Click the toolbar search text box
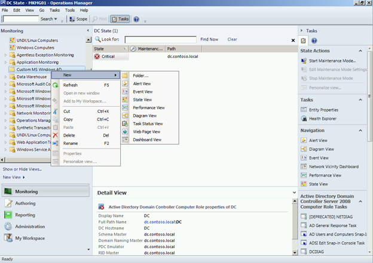 point(21,18)
